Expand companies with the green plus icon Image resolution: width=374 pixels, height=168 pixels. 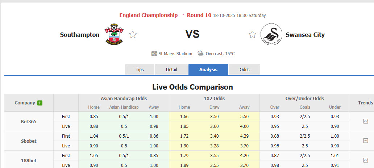40,103
